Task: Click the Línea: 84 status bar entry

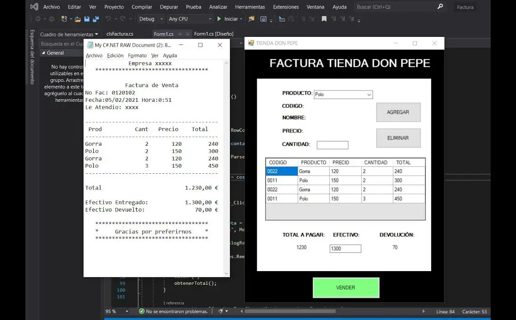Action: [x=445, y=312]
